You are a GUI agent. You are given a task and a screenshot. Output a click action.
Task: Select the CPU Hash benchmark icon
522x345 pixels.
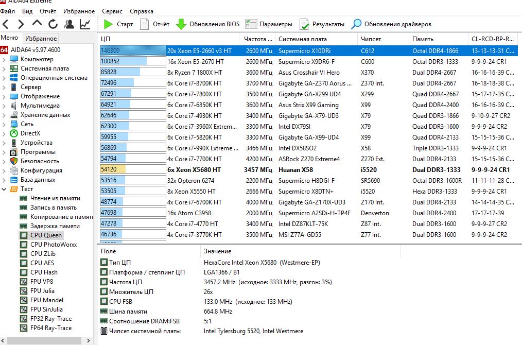[x=23, y=272]
